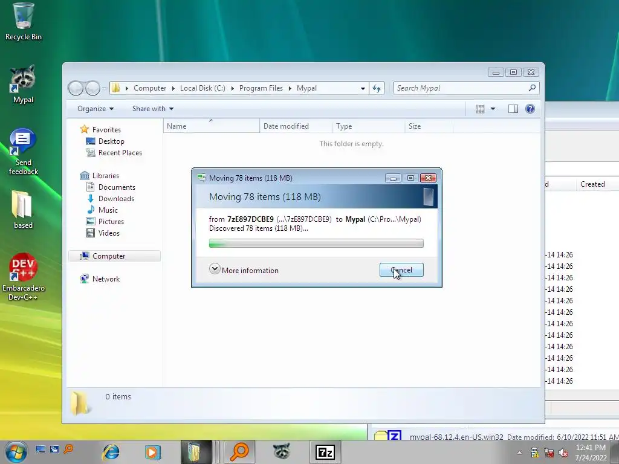Screen dimensions: 619x464
Task: Expand Local Disk (C:) breadcrumb arrow
Action: [x=232, y=88]
